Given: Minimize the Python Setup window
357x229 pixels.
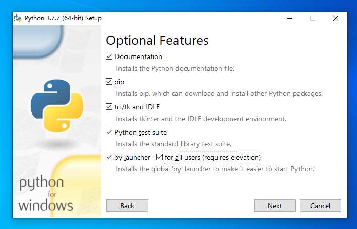Looking at the screenshot, I should [290, 18].
